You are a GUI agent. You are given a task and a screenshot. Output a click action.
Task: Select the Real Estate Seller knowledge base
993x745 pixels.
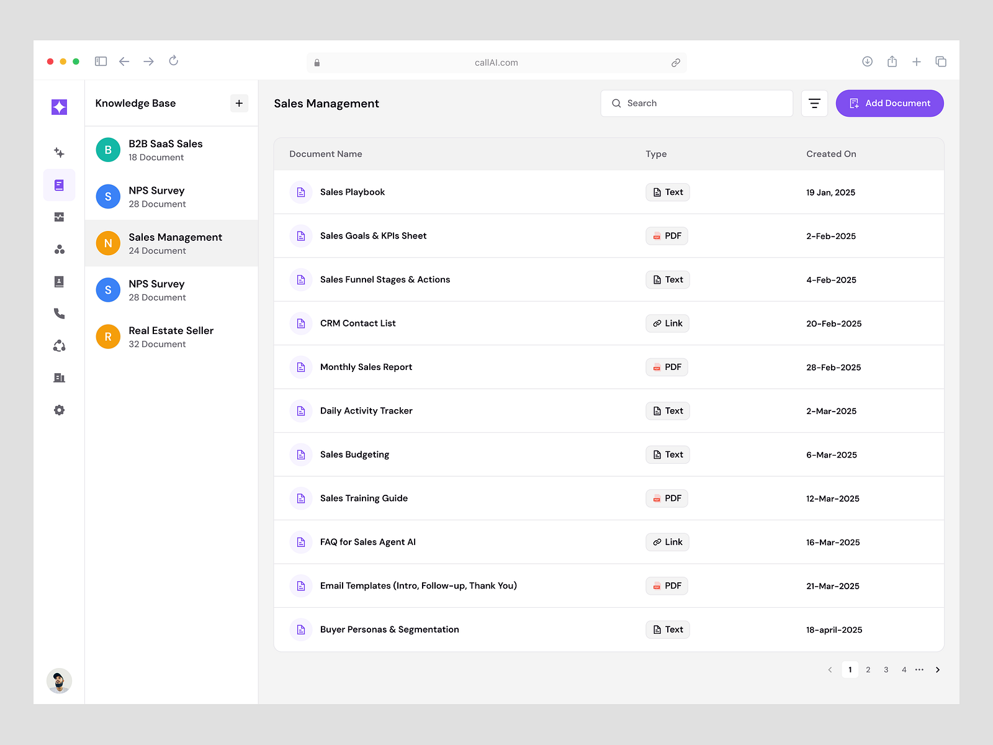pos(171,336)
